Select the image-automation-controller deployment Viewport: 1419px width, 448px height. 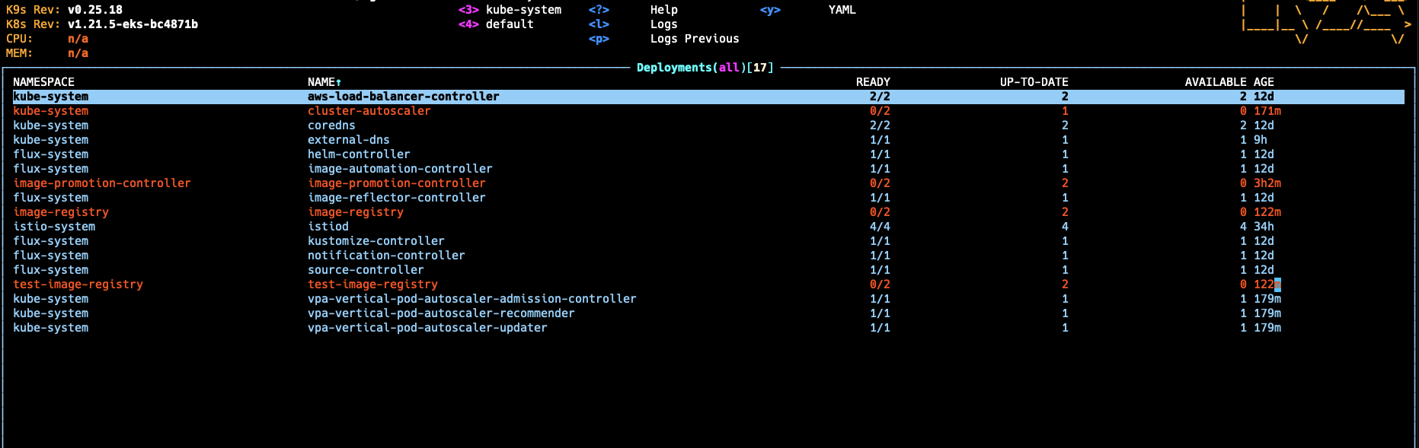point(400,169)
